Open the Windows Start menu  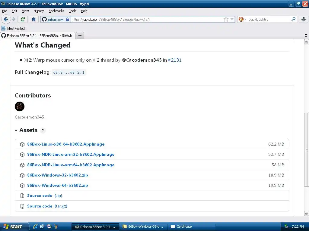14,226
